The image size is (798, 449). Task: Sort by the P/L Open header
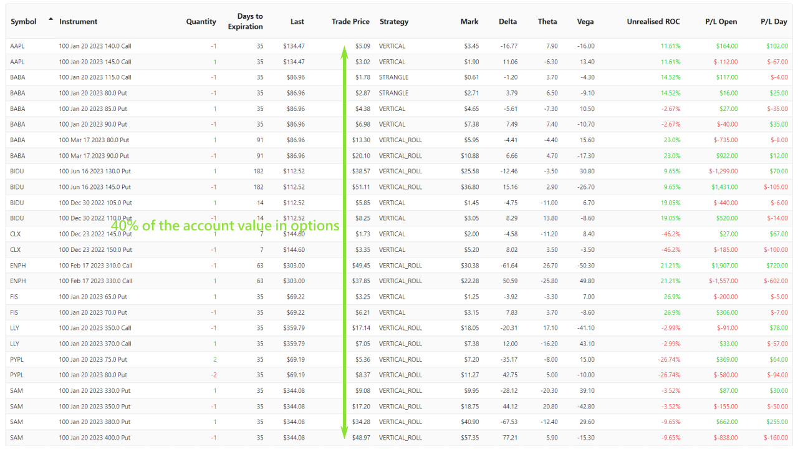click(721, 21)
